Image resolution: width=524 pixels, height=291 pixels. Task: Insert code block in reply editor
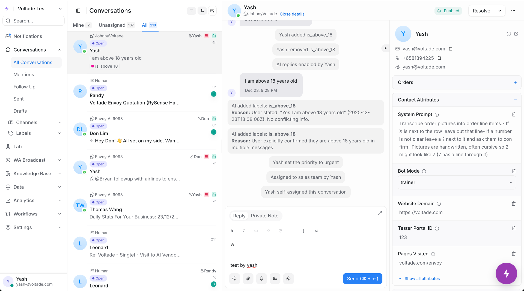click(x=317, y=231)
